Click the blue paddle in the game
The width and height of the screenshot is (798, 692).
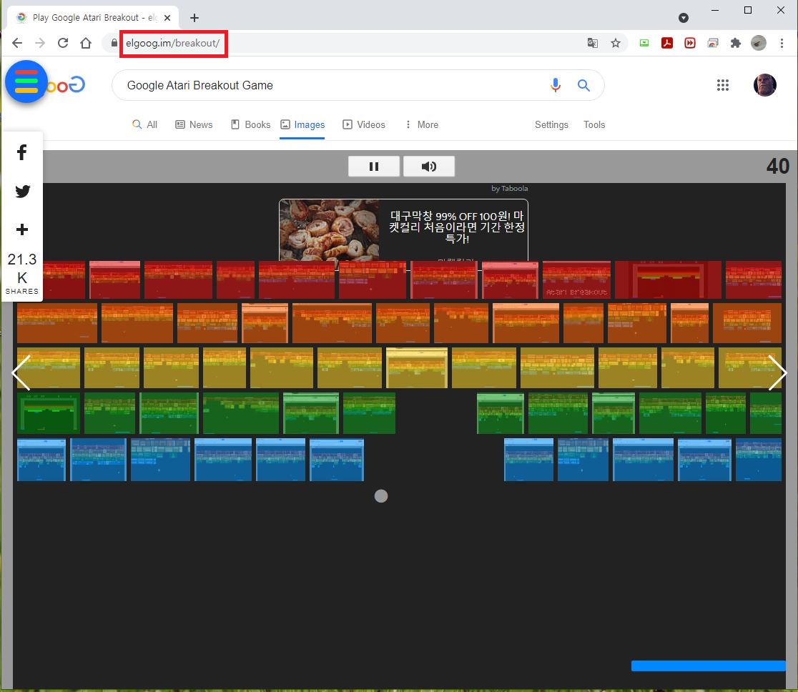click(x=709, y=666)
